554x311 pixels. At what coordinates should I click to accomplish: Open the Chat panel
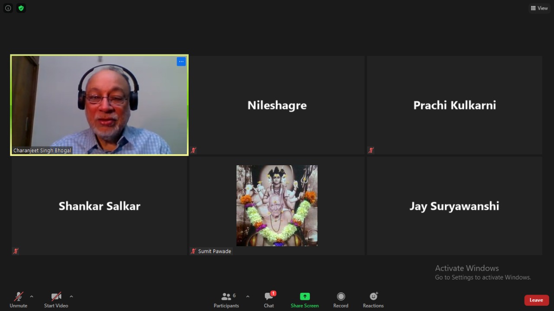[269, 300]
